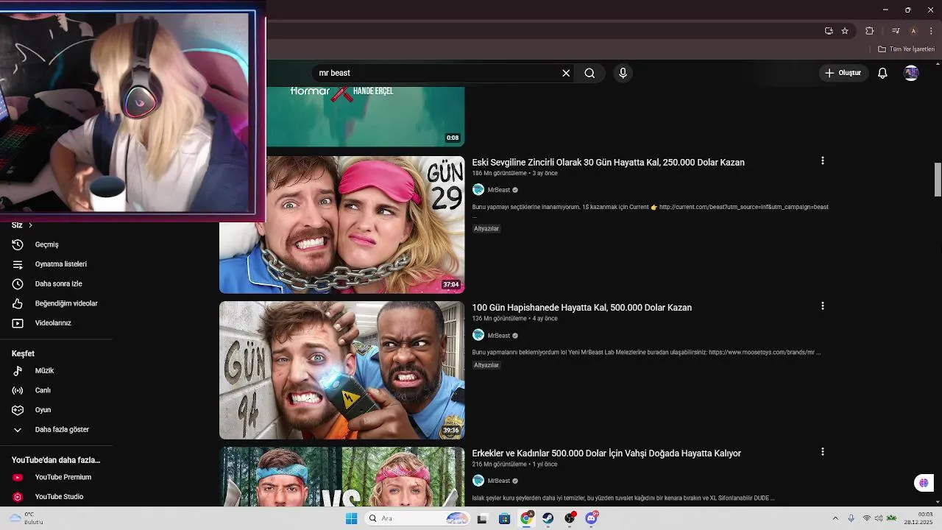This screenshot has width=942, height=530.
Task: Open Task View on the taskbar
Action: 482,518
